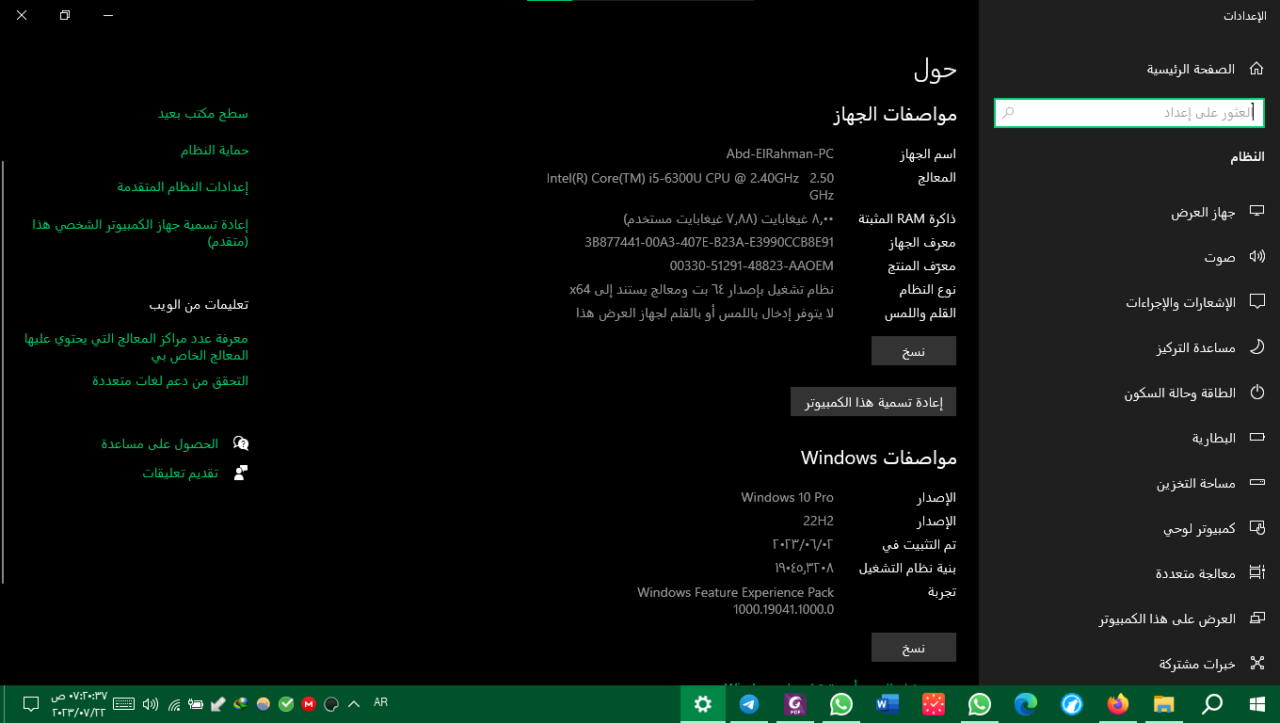Open Telegram from the taskbar
This screenshot has height=723, width=1280.
click(749, 704)
